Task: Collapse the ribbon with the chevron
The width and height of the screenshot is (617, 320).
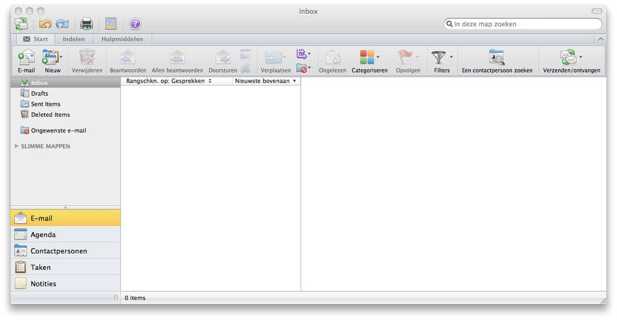Action: [x=601, y=39]
